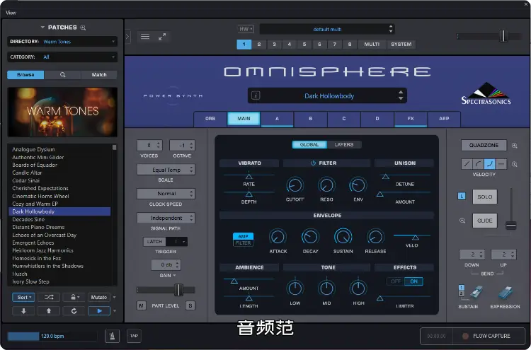Zoom into velocity curve magnifier icon

coord(515,164)
